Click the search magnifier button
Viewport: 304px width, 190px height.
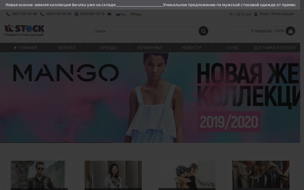pos(203,31)
